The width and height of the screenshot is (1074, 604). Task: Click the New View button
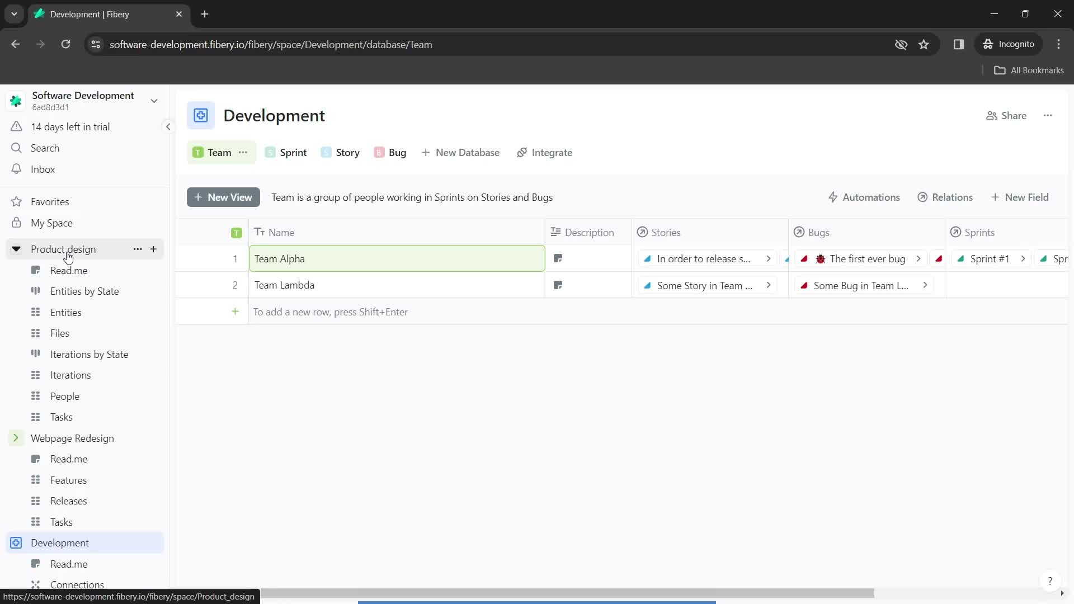click(223, 197)
